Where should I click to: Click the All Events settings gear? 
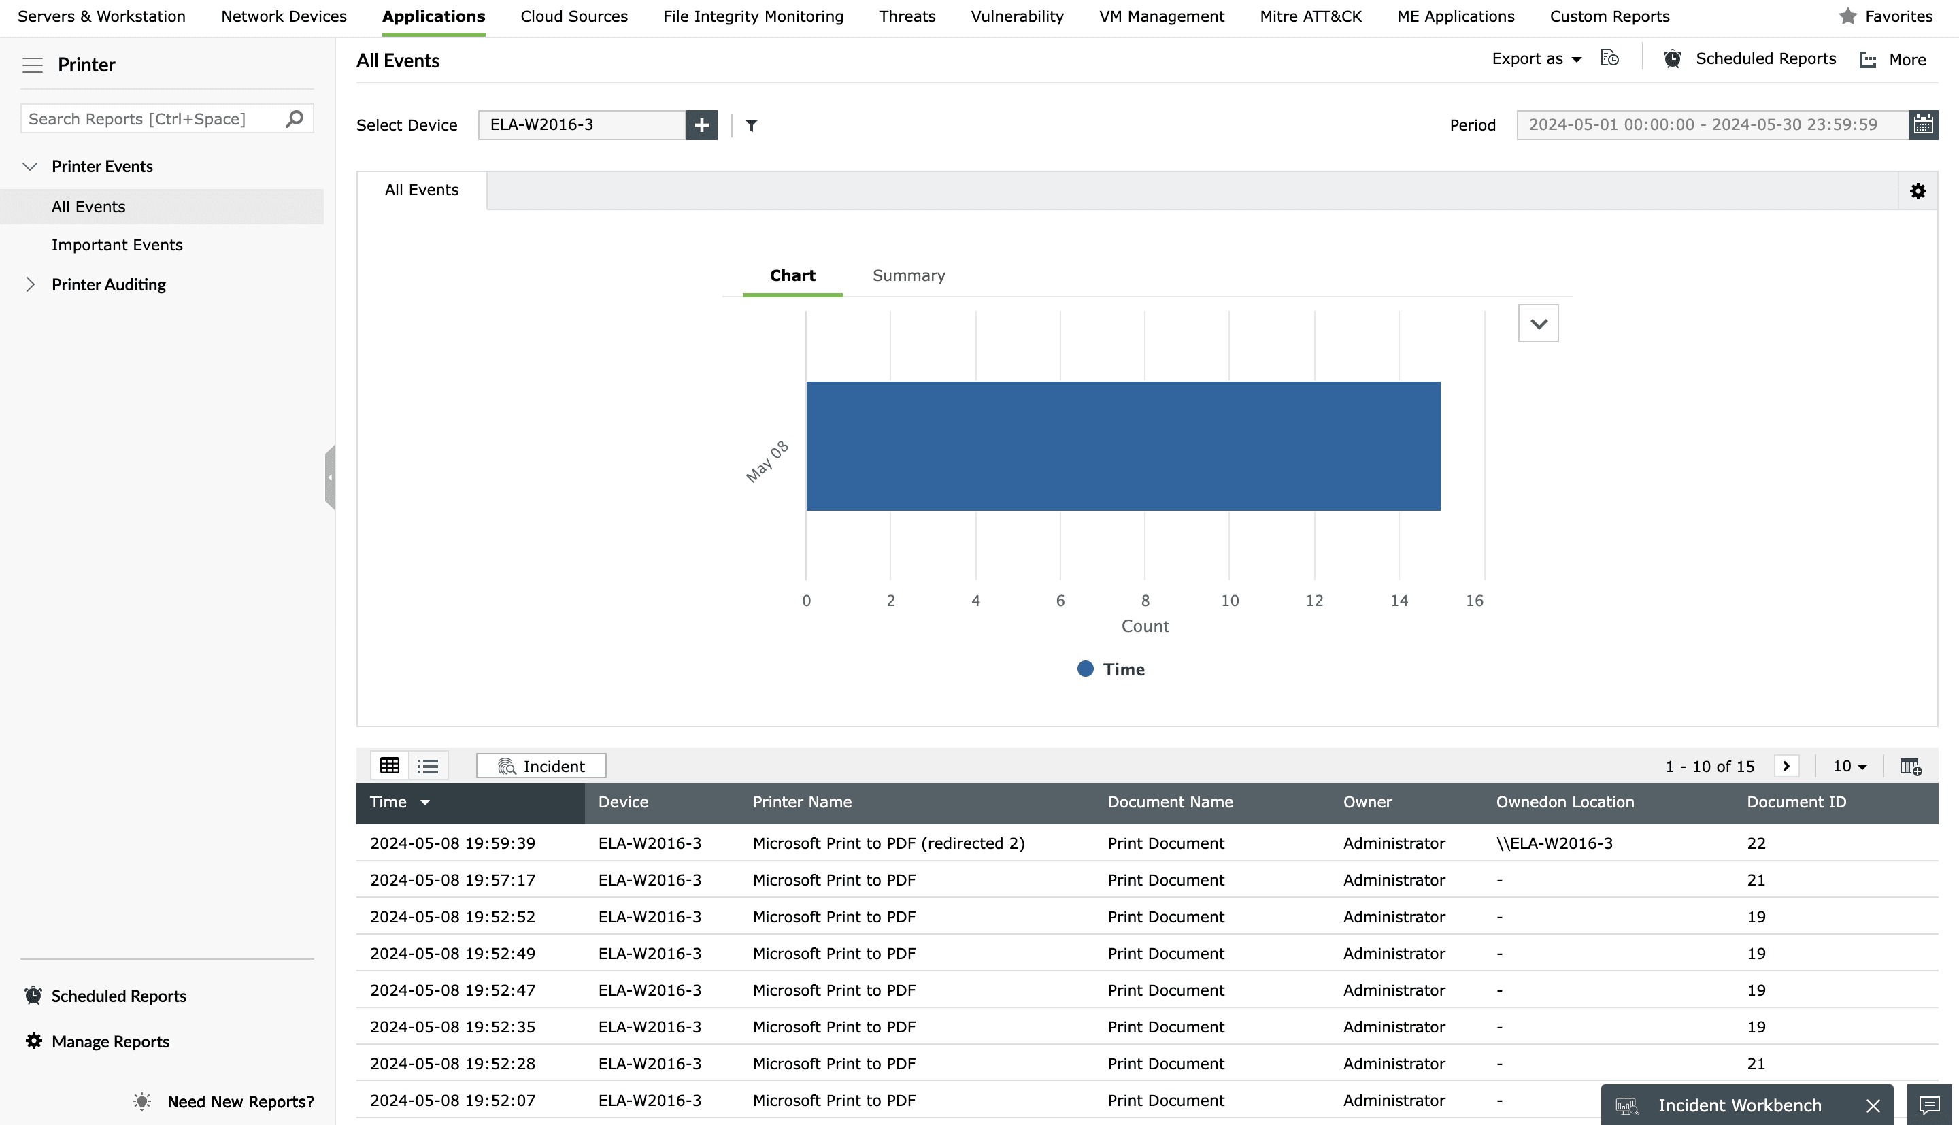click(x=1918, y=191)
